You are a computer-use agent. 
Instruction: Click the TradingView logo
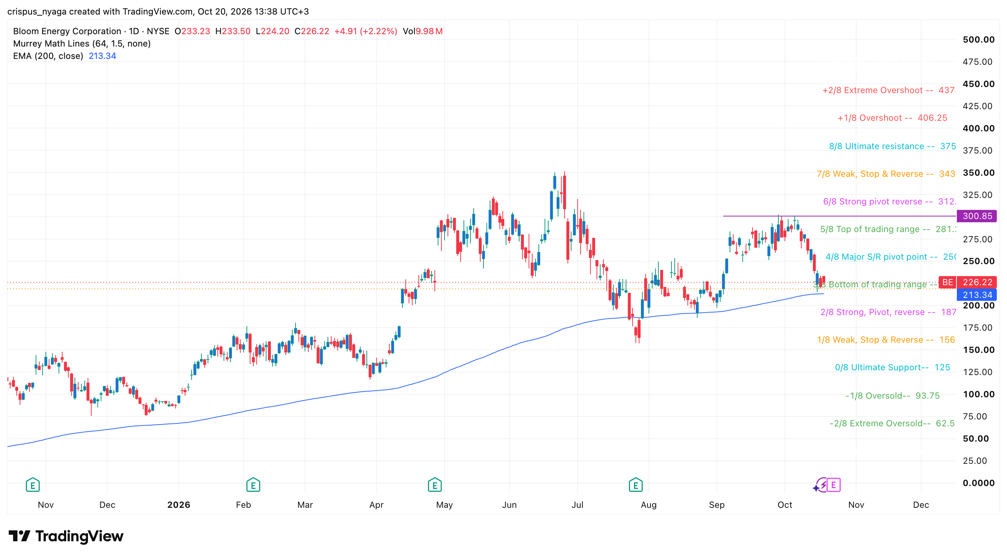[66, 536]
